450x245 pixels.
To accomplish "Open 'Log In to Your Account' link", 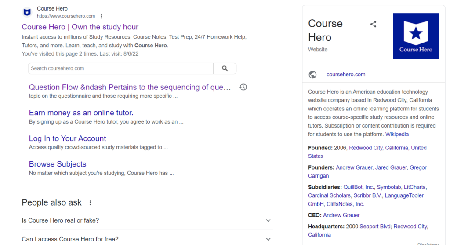I will coord(67,138).
